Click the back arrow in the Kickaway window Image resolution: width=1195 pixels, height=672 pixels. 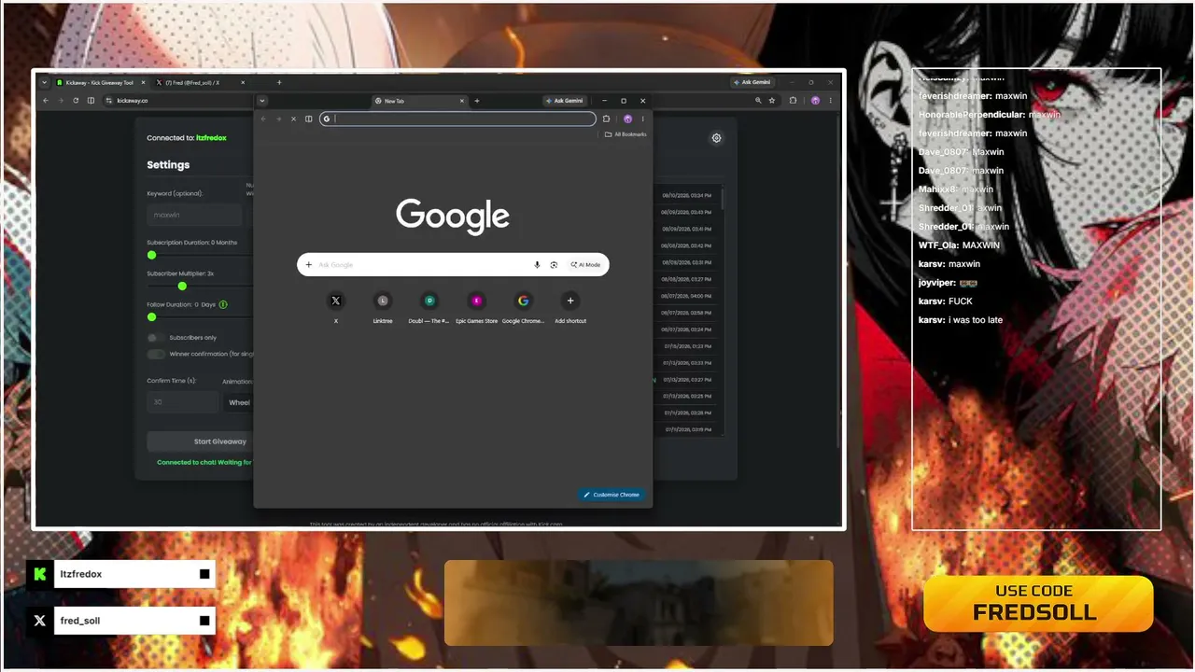[x=46, y=101]
